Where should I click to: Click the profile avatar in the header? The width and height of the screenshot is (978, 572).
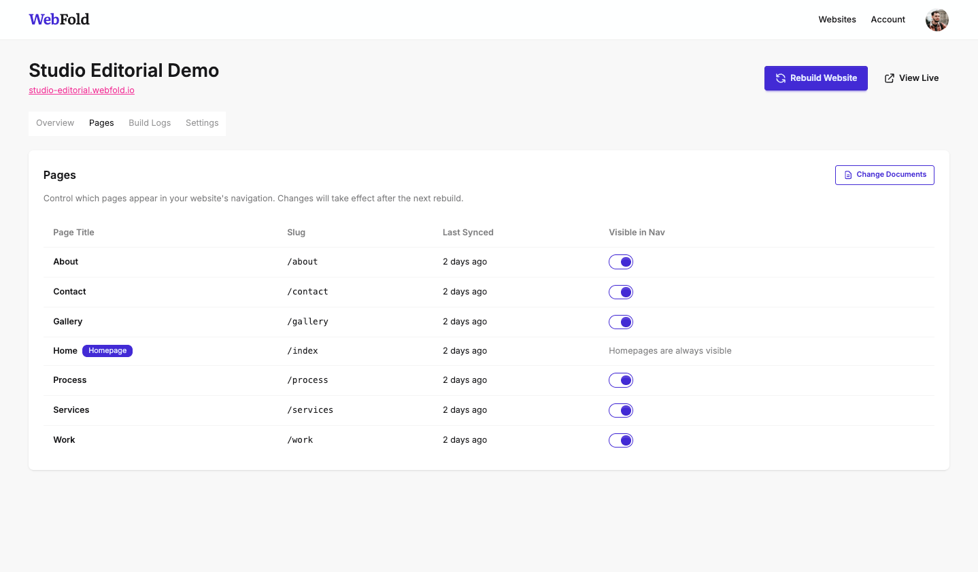[x=937, y=20]
